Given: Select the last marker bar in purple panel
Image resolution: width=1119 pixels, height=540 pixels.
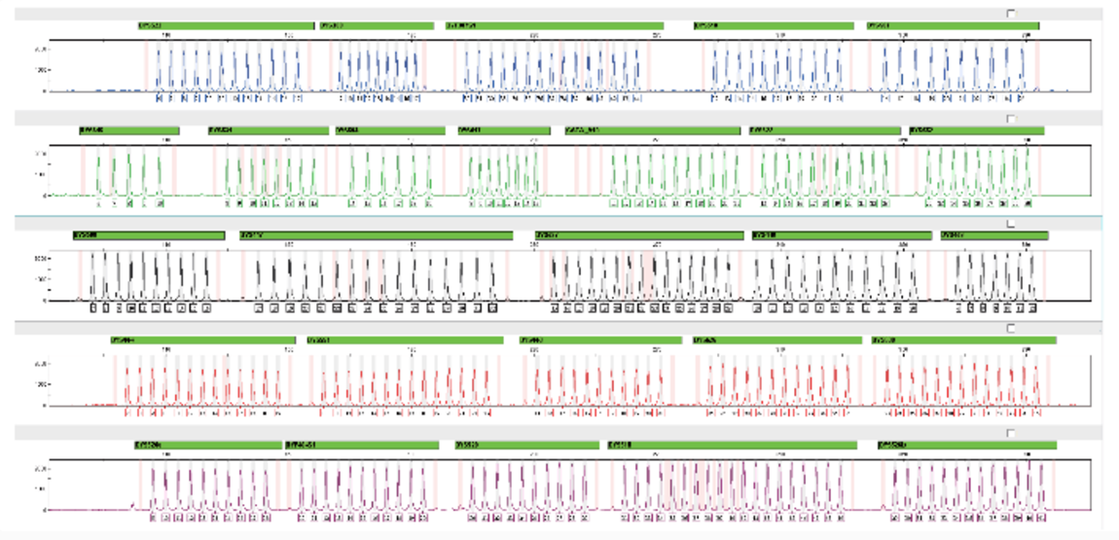Looking at the screenshot, I should [x=966, y=446].
